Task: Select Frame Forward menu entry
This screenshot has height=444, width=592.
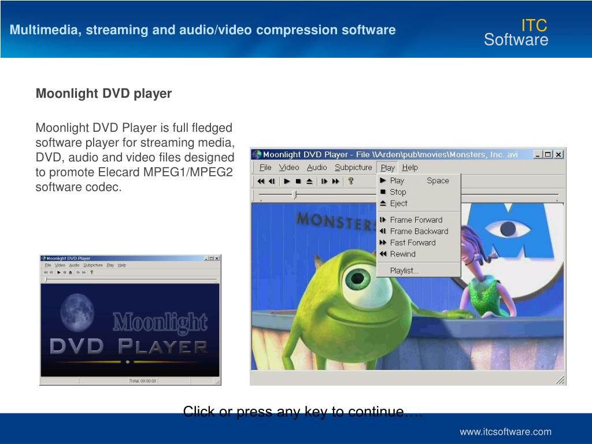Action: pyautogui.click(x=419, y=220)
